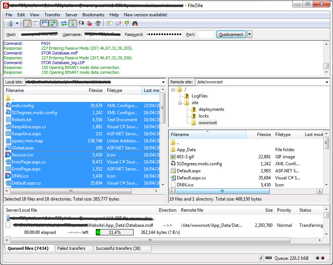The width and height of the screenshot is (333, 265).
Task: Click the LogFiles folder icon in remote tree
Action: pos(187,96)
